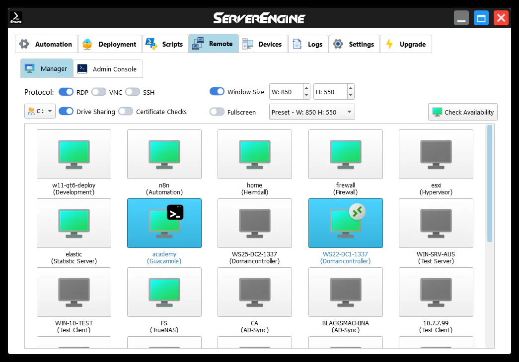The height and width of the screenshot is (362, 519).
Task: Click the w11-qt6-deploy computer icon
Action: (74, 154)
